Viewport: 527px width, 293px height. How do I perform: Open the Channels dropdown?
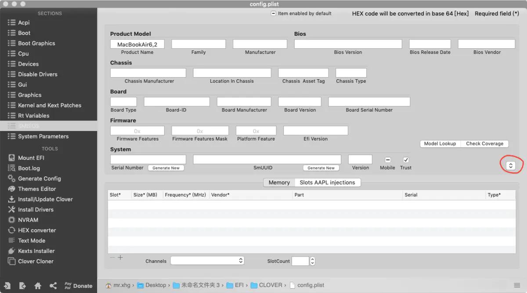[x=207, y=260]
